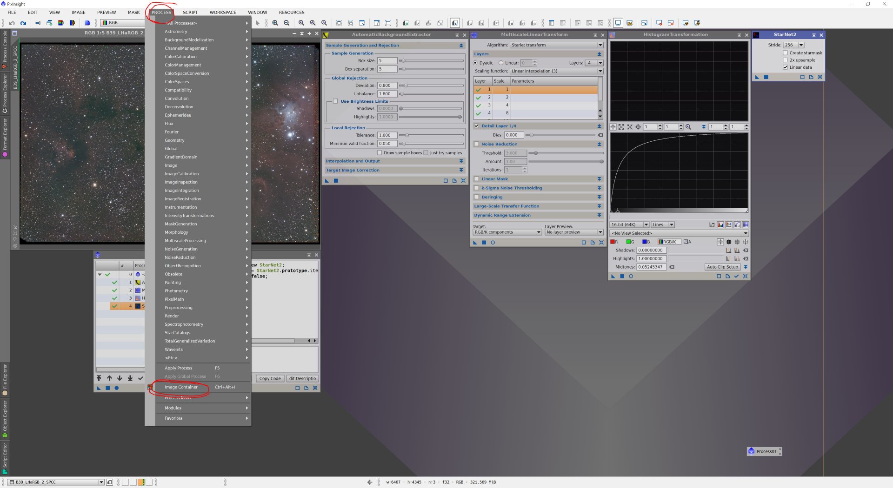Screen dimensions: 893x488
Task: Click the Midtones value input field
Action: tap(652, 267)
